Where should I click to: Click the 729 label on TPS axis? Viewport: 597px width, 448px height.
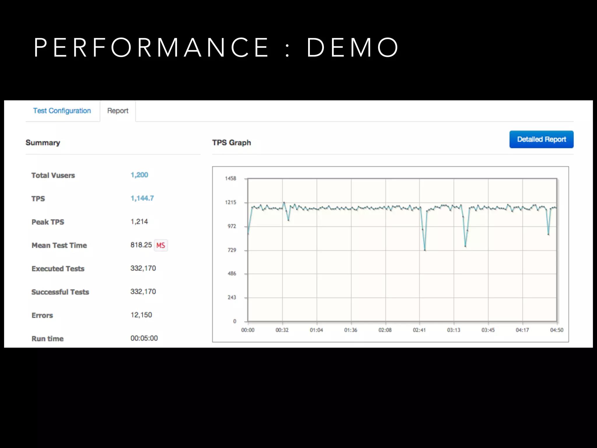(x=232, y=250)
